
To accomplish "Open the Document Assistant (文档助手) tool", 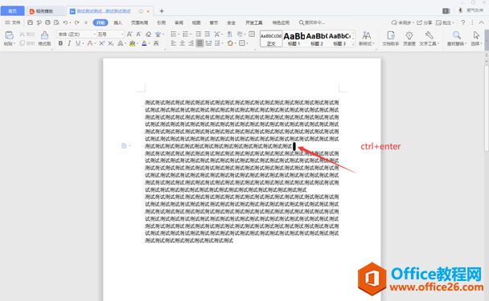I will [x=391, y=39].
